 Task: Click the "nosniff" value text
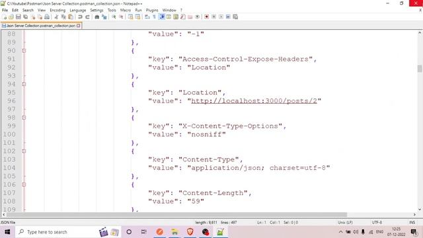206,134
